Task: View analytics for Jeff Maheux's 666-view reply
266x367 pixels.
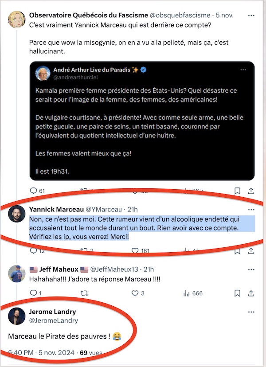Action: tap(187, 293)
